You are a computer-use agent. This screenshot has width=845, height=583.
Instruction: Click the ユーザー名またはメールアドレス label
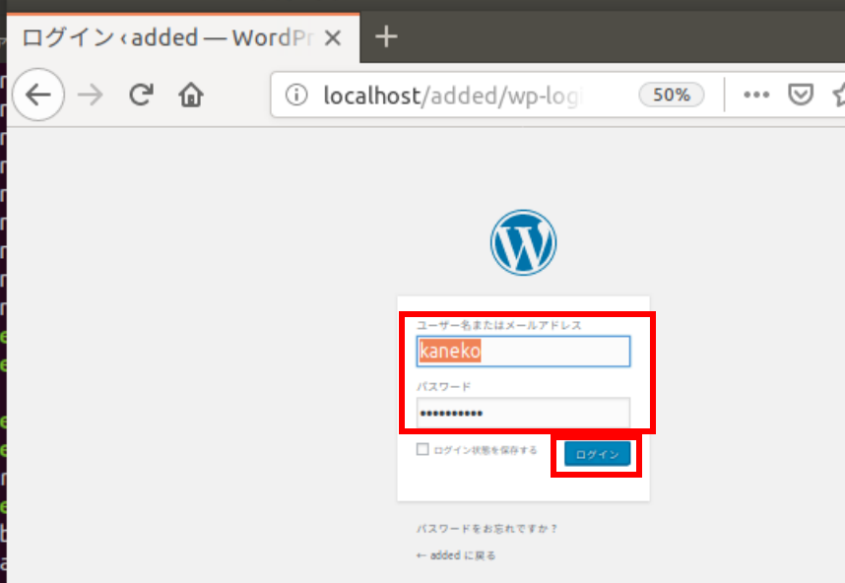[499, 325]
